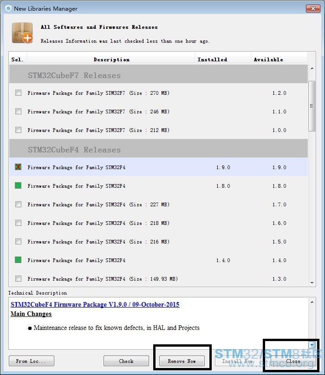
Task: Close the New Libraries Manager window
Action: (313, 9)
